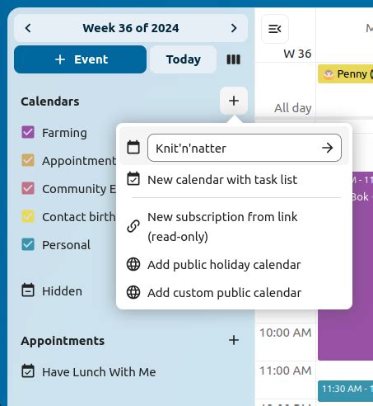Screen dimensions: 373x406
Task: Go to the previous week using the left chevron
Action: [28, 28]
